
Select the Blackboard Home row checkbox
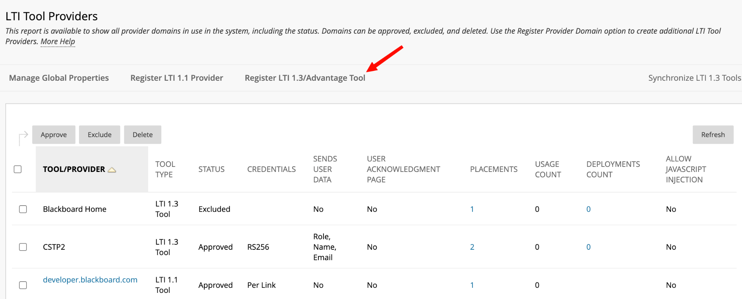[23, 209]
